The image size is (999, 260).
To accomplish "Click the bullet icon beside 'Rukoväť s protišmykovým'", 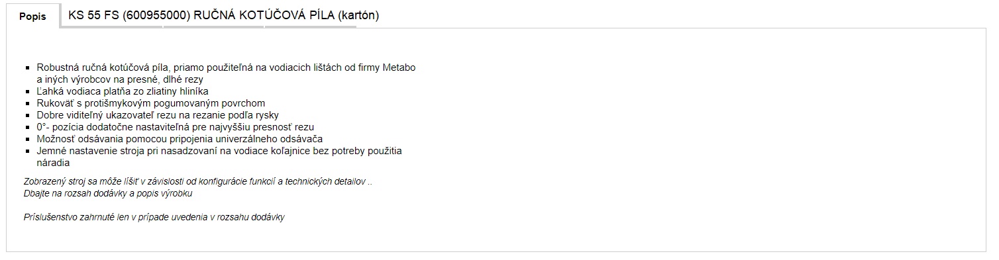I will pos(28,103).
